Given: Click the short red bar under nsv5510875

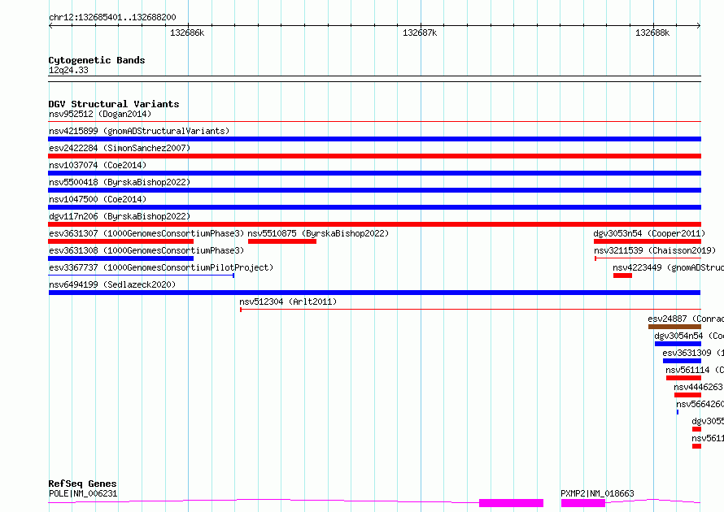Looking at the screenshot, I should pyautogui.click(x=282, y=241).
